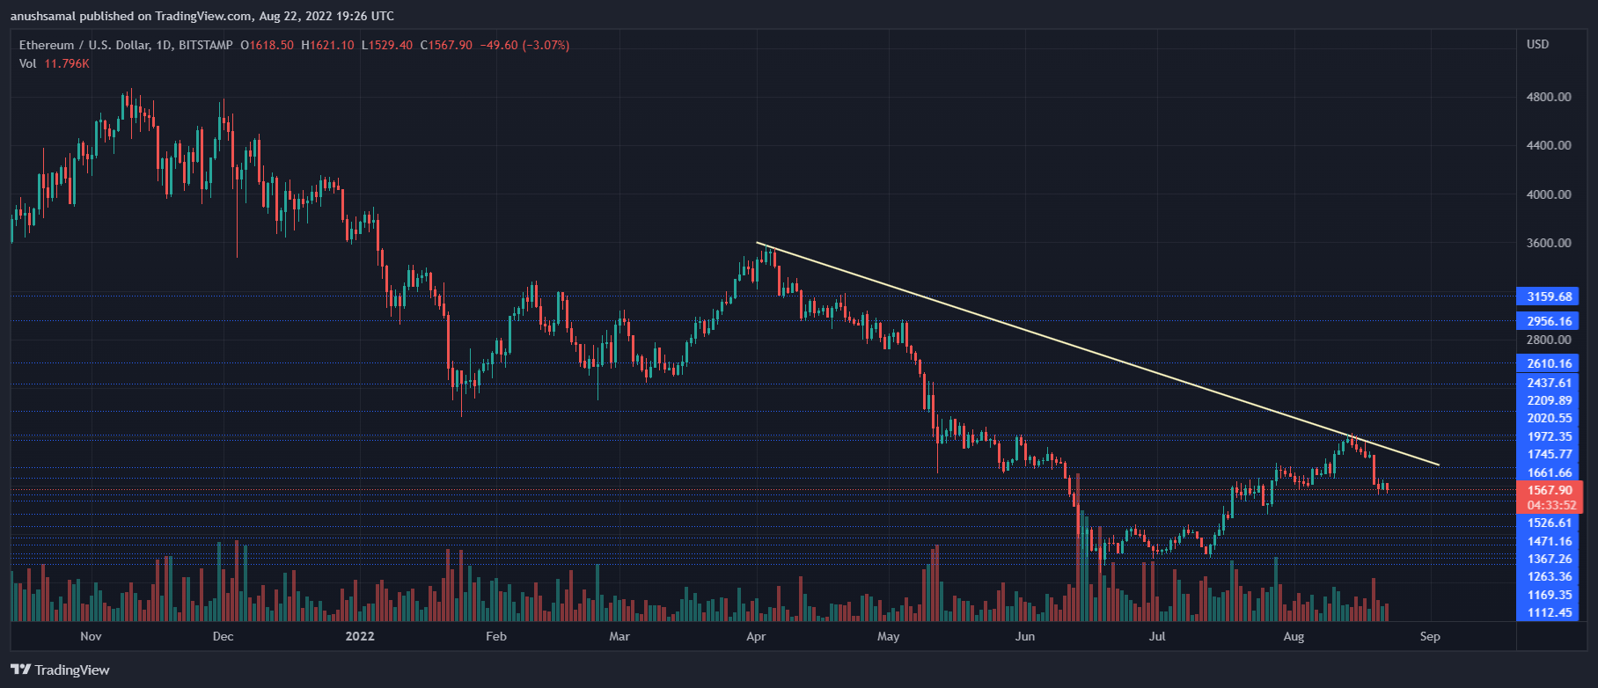Screen dimensions: 1598x688
Task: Select the 1367.26 price level tag
Action: [x=1548, y=559]
